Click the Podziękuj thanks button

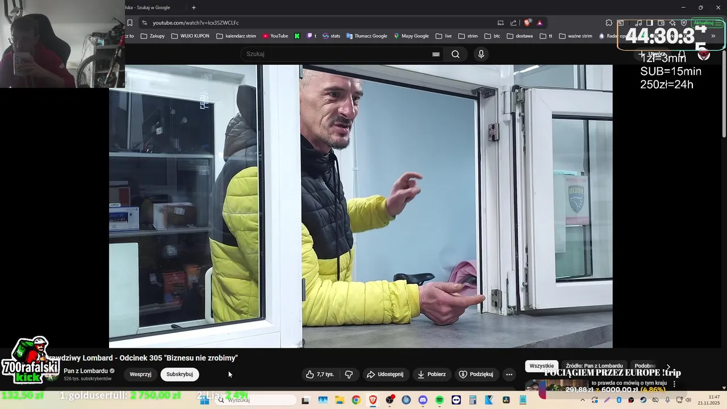pos(476,374)
